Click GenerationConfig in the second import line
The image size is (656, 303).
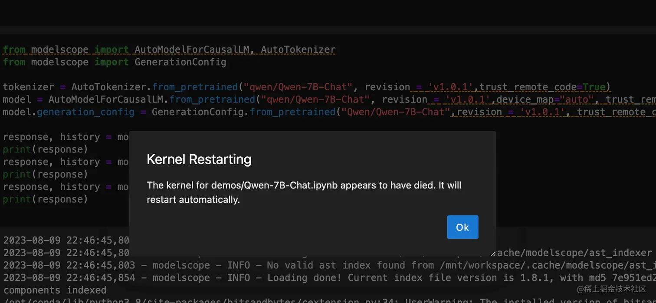point(180,62)
